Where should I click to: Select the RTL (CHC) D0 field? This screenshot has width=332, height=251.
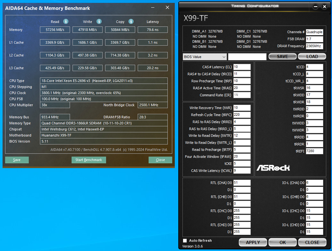[x=242, y=211]
